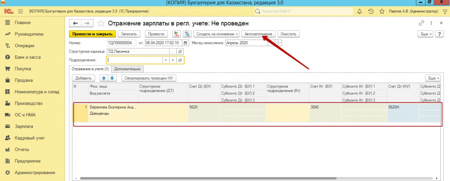
Task: Open the document structure icon
Action: (x=187, y=34)
